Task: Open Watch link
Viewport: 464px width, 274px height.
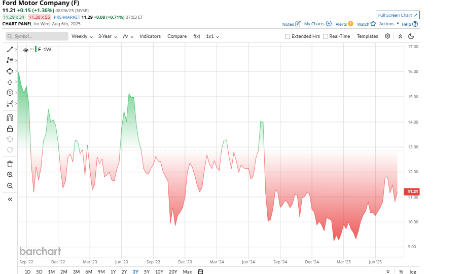Action: pyautogui.click(x=363, y=24)
